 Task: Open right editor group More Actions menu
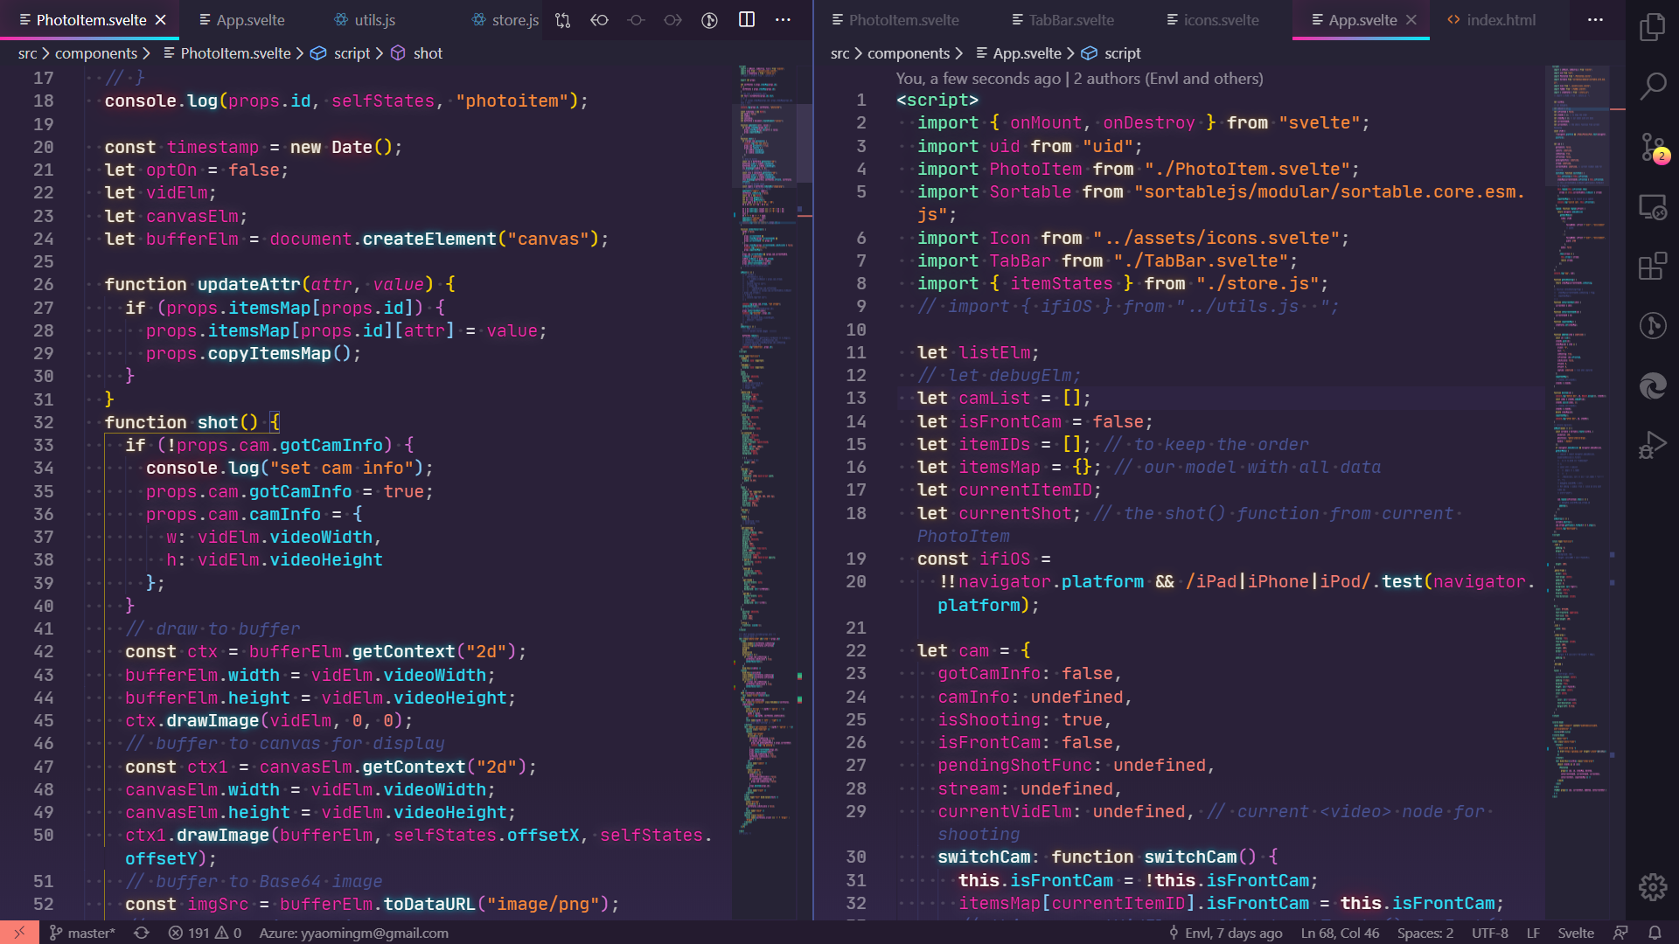pos(1595,19)
